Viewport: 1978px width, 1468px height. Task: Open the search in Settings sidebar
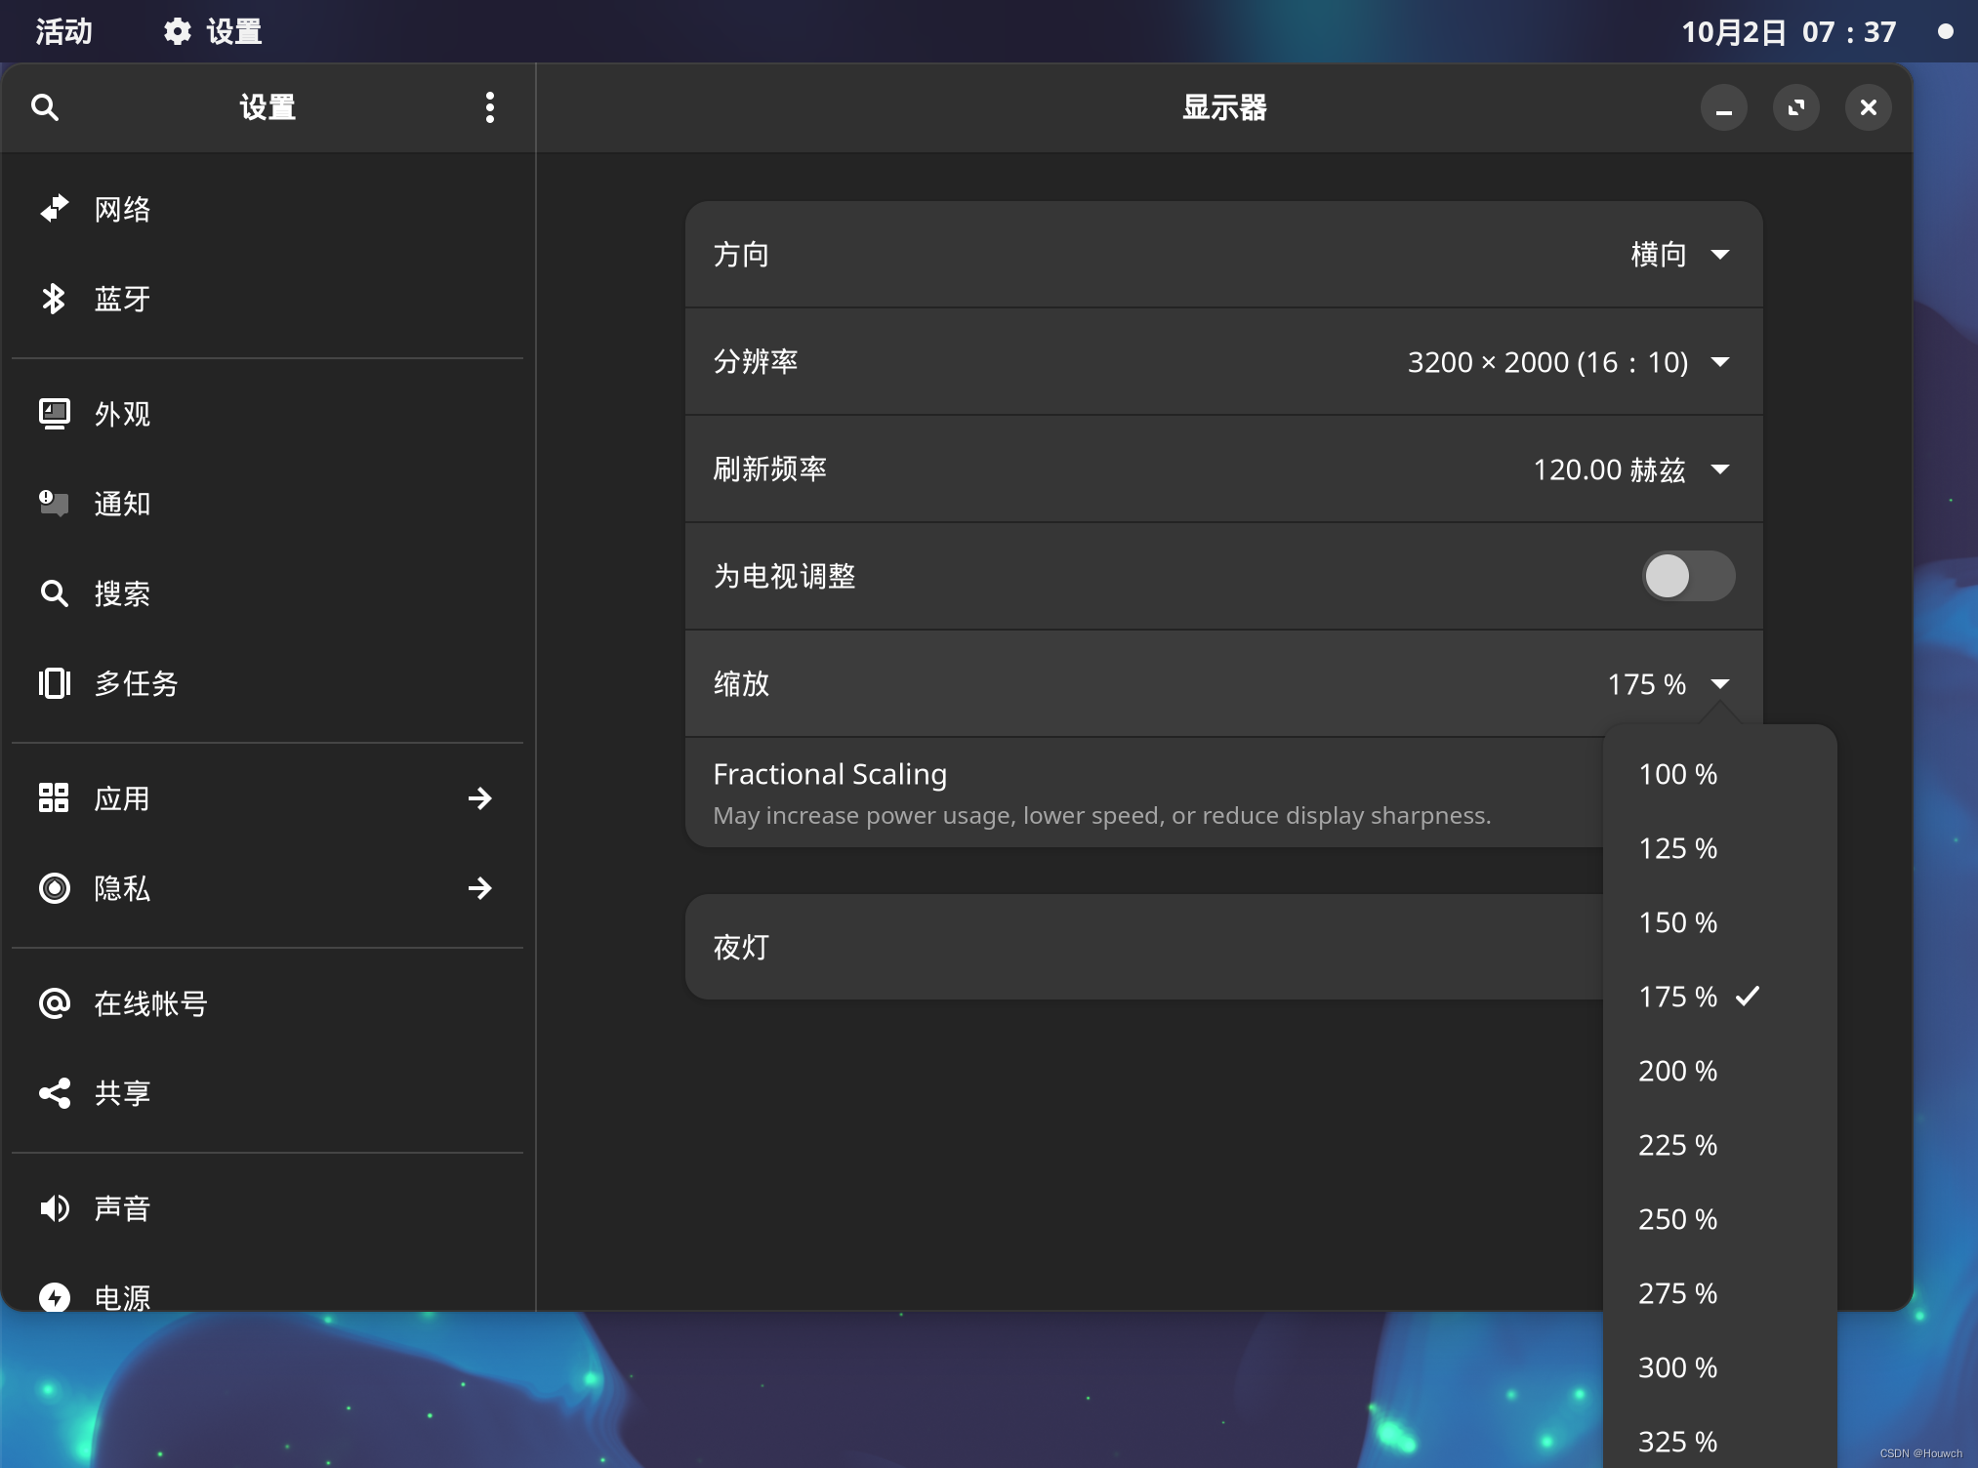45,107
